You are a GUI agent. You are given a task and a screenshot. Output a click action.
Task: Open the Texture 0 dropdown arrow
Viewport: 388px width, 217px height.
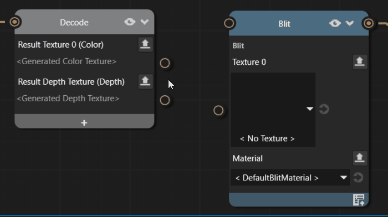coord(309,108)
